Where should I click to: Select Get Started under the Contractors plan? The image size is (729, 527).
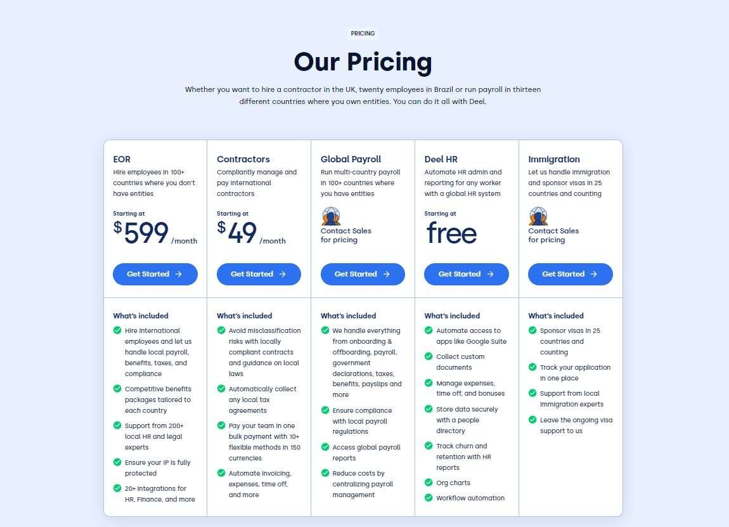(x=259, y=274)
